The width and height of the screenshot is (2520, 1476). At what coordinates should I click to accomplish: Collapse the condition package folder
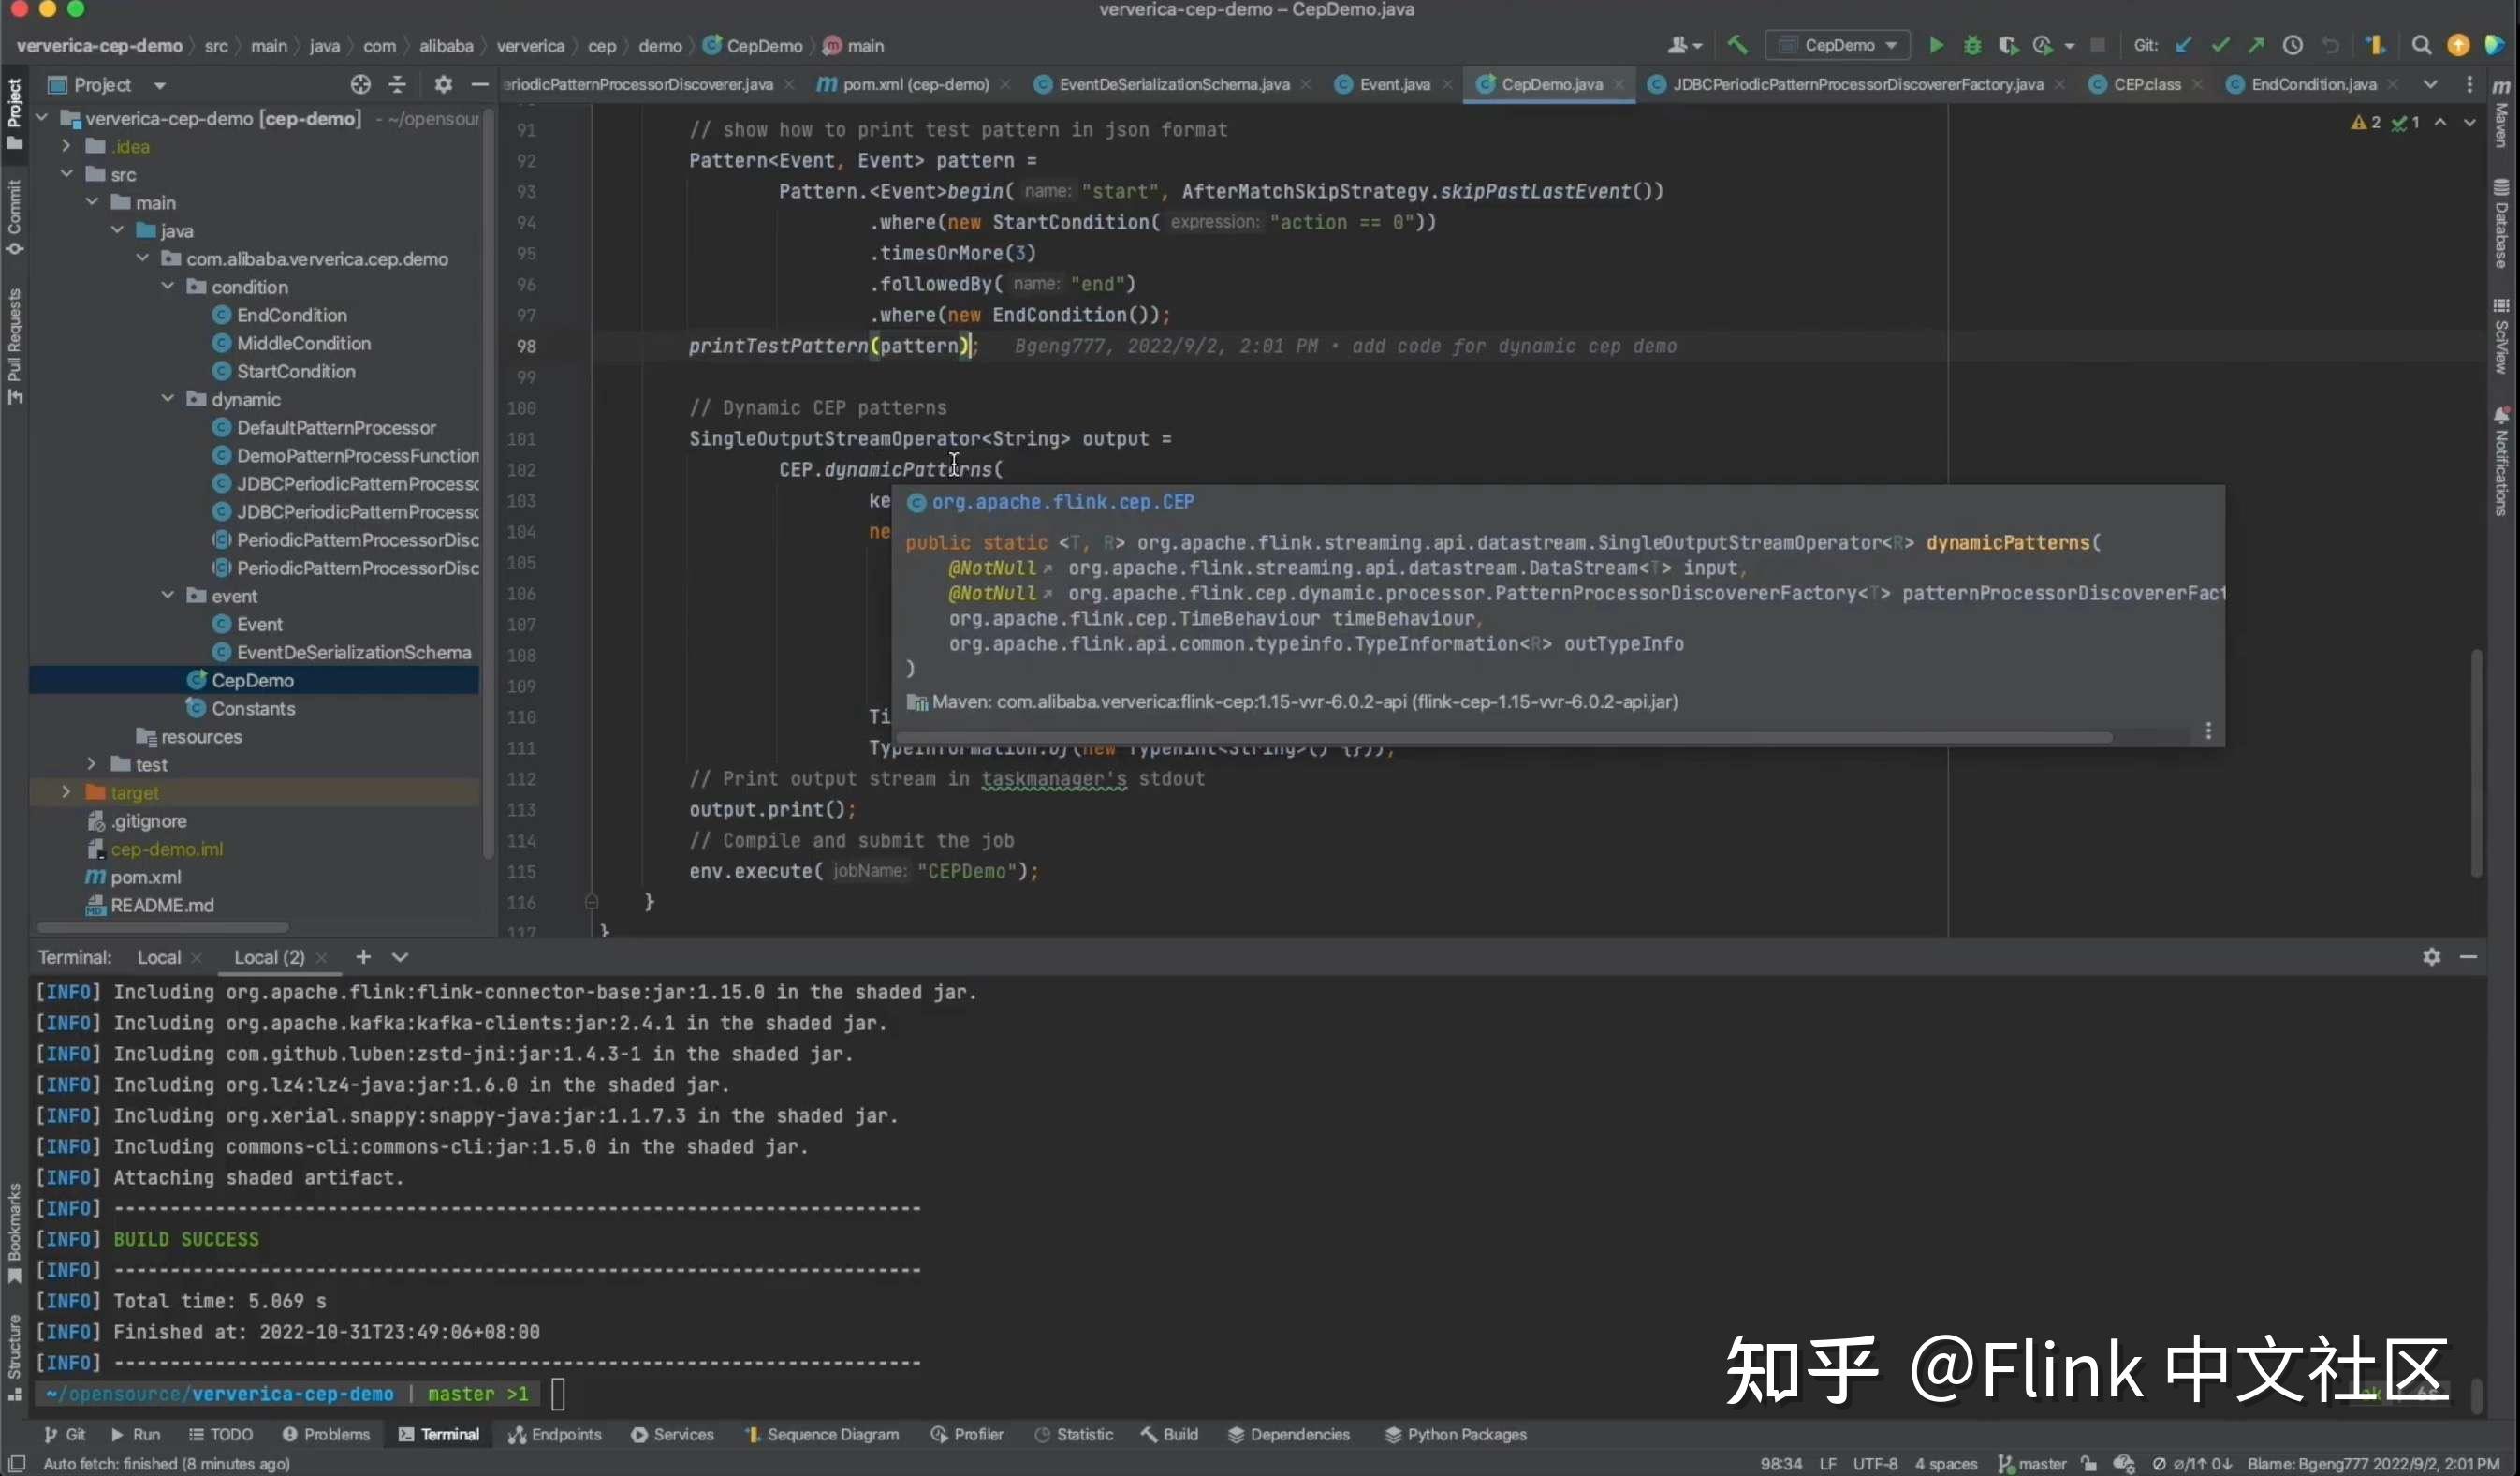pyautogui.click(x=168, y=287)
